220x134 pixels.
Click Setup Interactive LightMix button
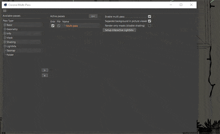[x=119, y=30]
